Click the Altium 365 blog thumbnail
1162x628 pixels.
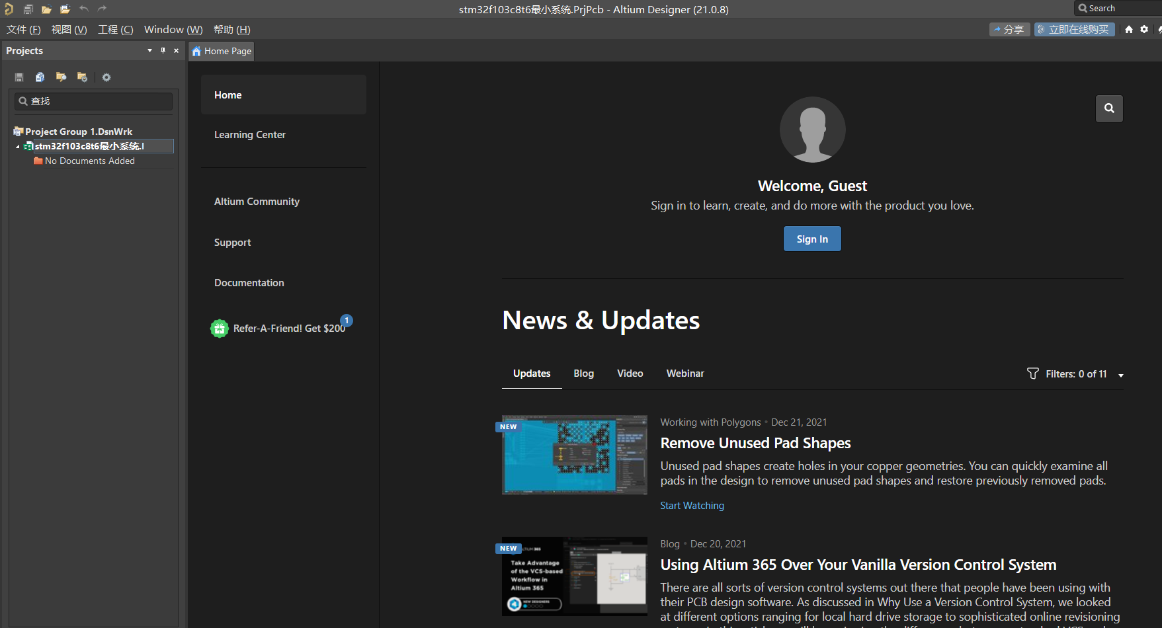tap(574, 576)
